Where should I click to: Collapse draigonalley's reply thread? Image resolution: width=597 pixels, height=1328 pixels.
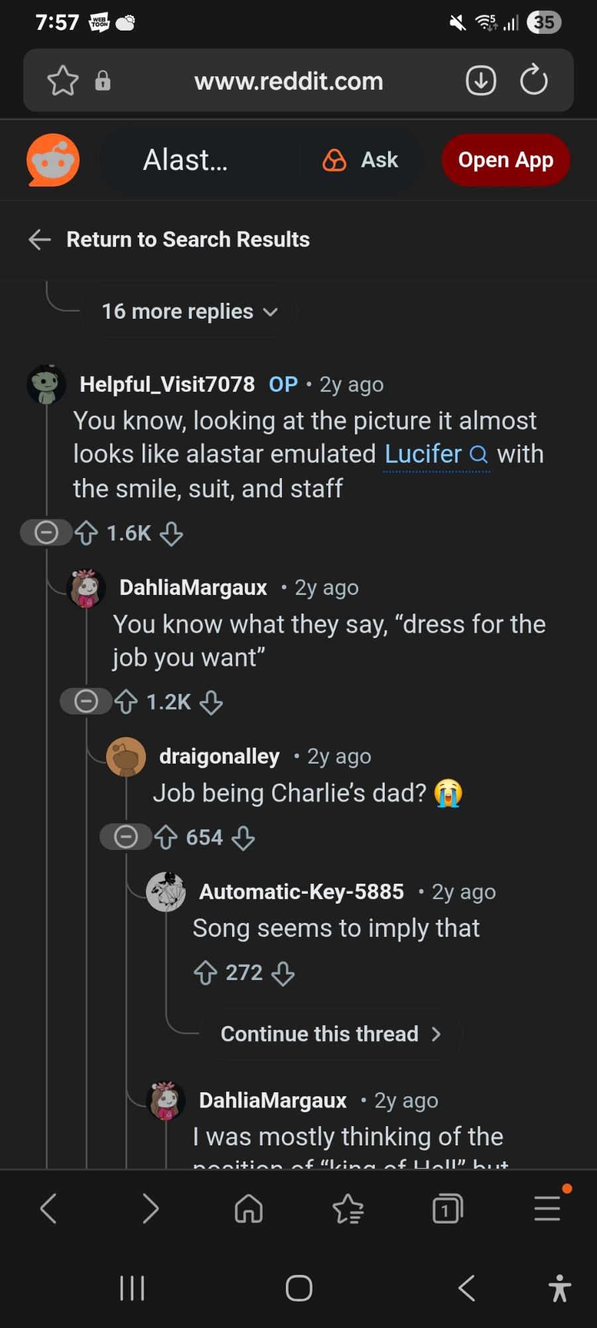point(126,837)
